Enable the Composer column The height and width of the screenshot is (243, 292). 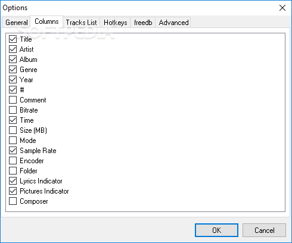[13, 201]
